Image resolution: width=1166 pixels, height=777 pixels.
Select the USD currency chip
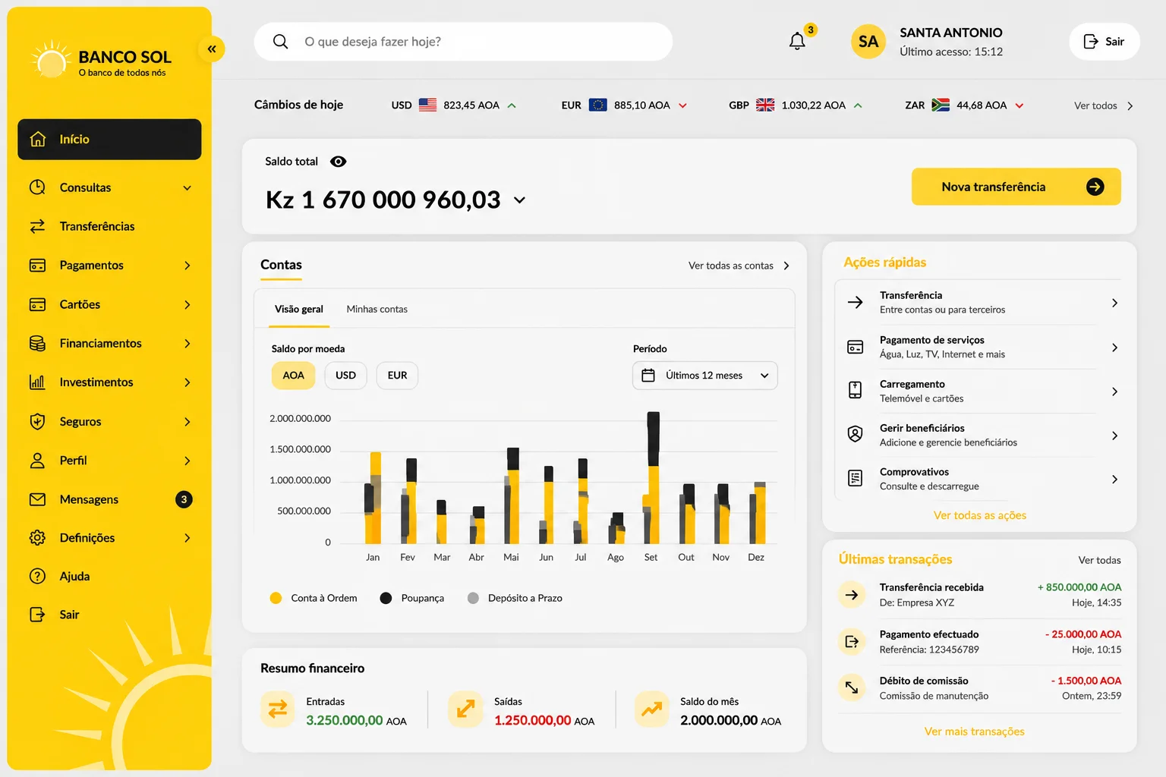345,376
